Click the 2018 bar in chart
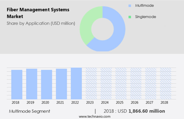Screen dimensions: 184x119 coord(17,84)
